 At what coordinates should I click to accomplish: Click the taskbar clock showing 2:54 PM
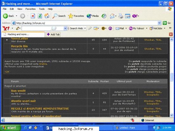coord(167,128)
